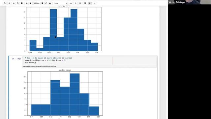Click the lower seven-bin histogram output image
Viewport: 211px width, 119px height.
(63, 94)
